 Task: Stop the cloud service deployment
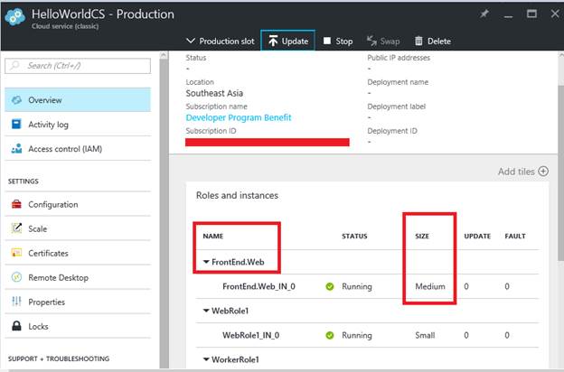click(338, 42)
